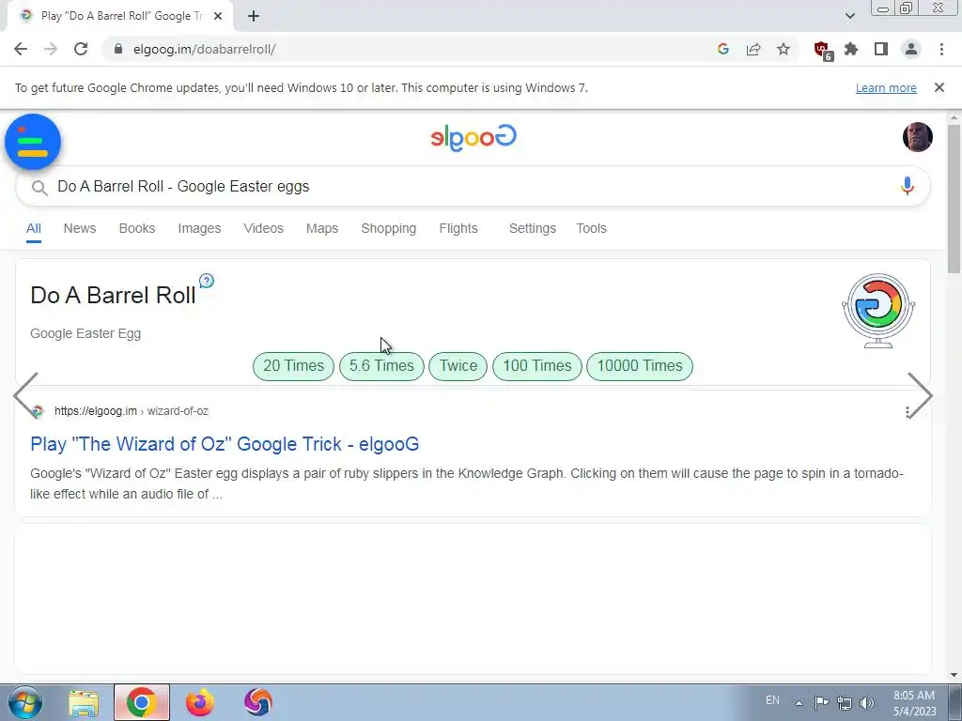
Task: Open the Action Center flag icon
Action: point(821,702)
